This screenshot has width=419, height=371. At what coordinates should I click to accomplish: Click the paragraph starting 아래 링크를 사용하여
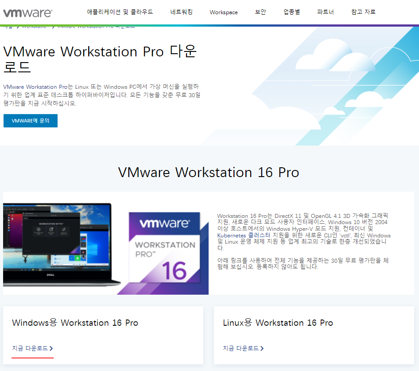tap(303, 264)
